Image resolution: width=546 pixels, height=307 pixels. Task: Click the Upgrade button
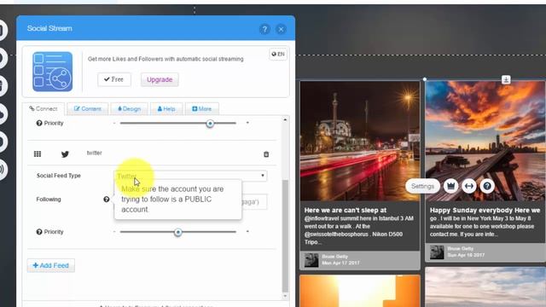[x=160, y=79]
